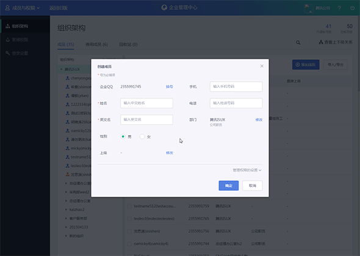Click the 查看上下级关系 hierarchy icon
360x256 pixels.
(321, 42)
